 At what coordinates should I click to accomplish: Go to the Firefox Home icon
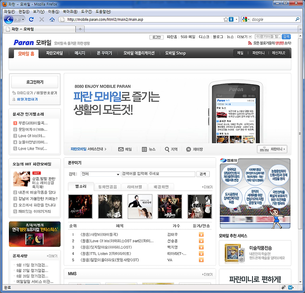pos(52,19)
